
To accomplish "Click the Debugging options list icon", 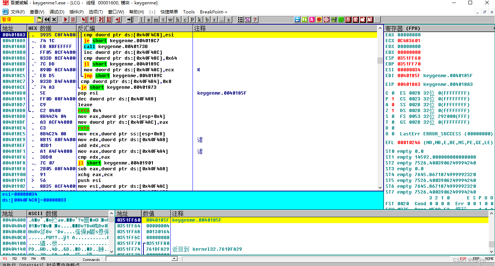I will tap(240, 20).
